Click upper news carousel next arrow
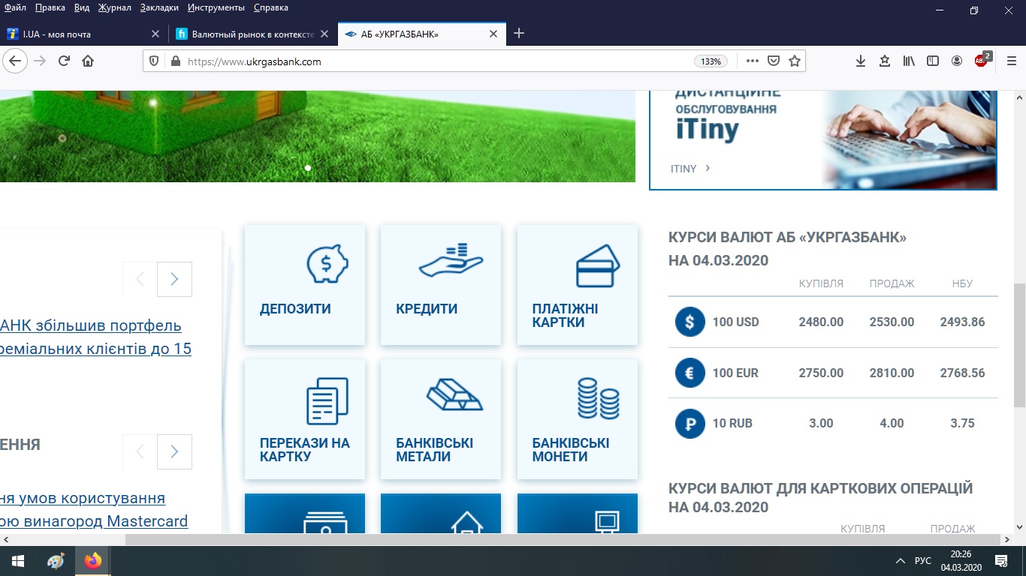1026x576 pixels. point(174,279)
